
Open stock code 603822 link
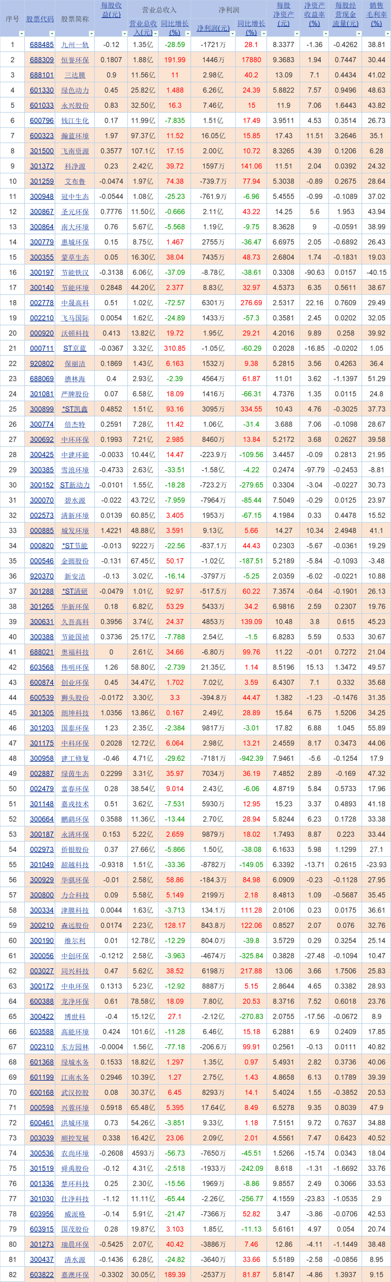click(x=42, y=1274)
